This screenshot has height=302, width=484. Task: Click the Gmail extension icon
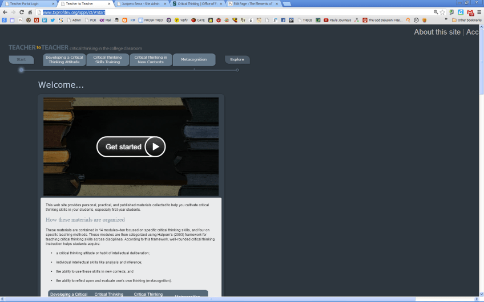point(470,12)
